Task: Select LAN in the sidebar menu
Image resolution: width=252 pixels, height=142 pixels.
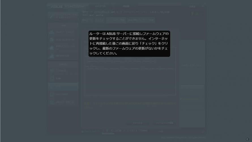Action: click(x=58, y=78)
